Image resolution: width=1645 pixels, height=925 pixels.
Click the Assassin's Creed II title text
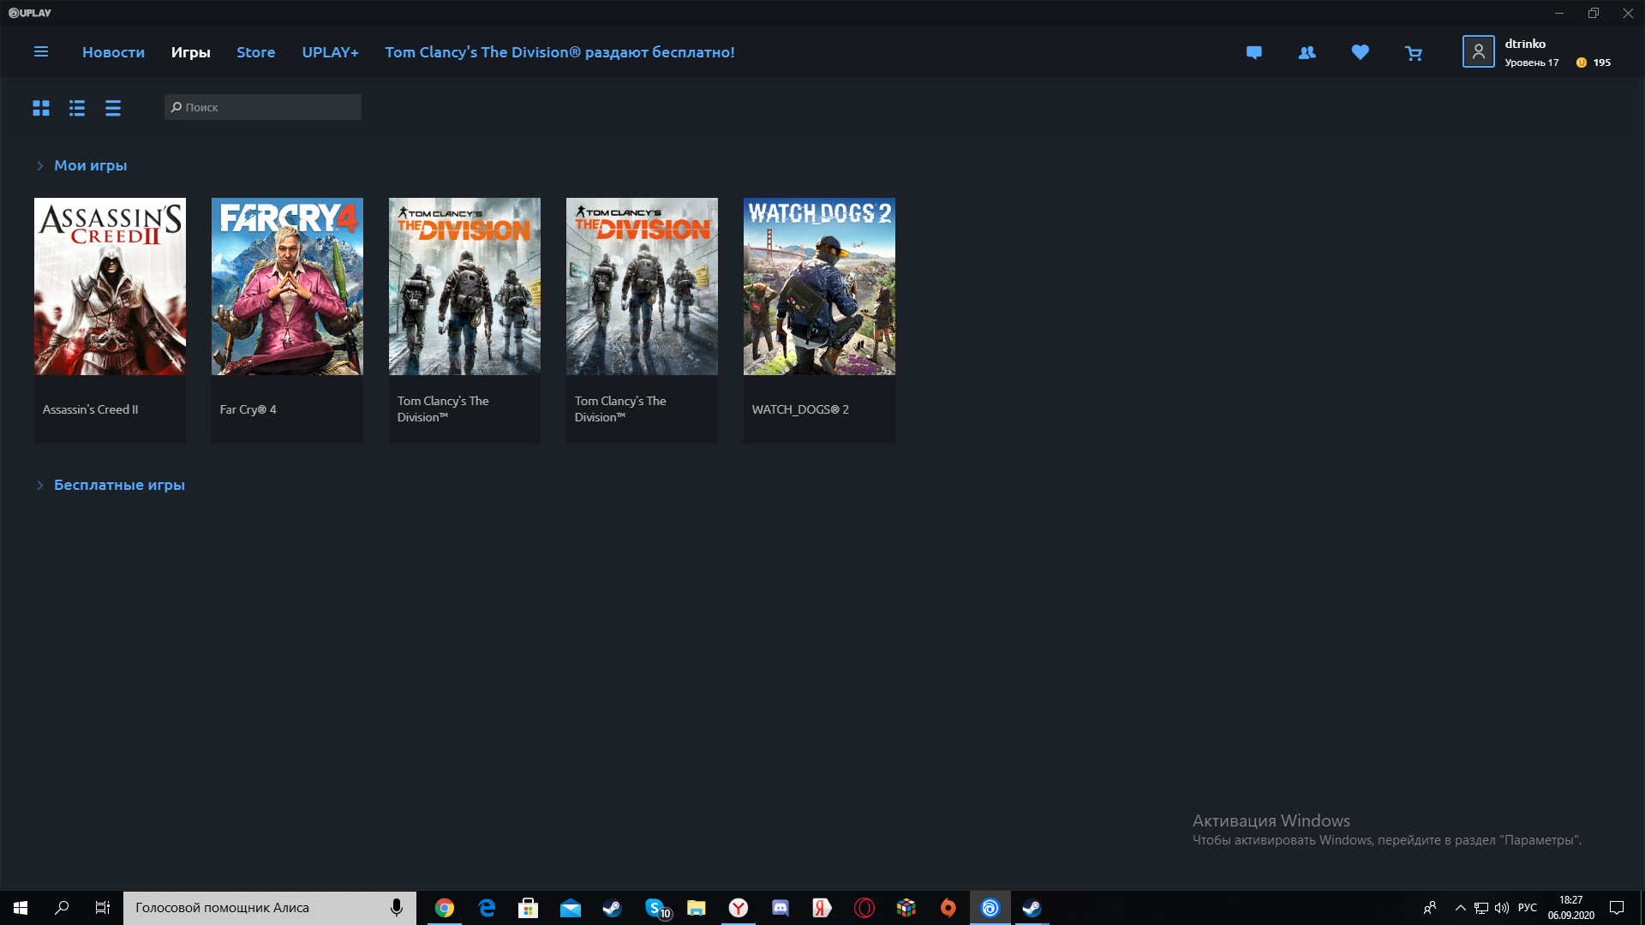tap(90, 409)
